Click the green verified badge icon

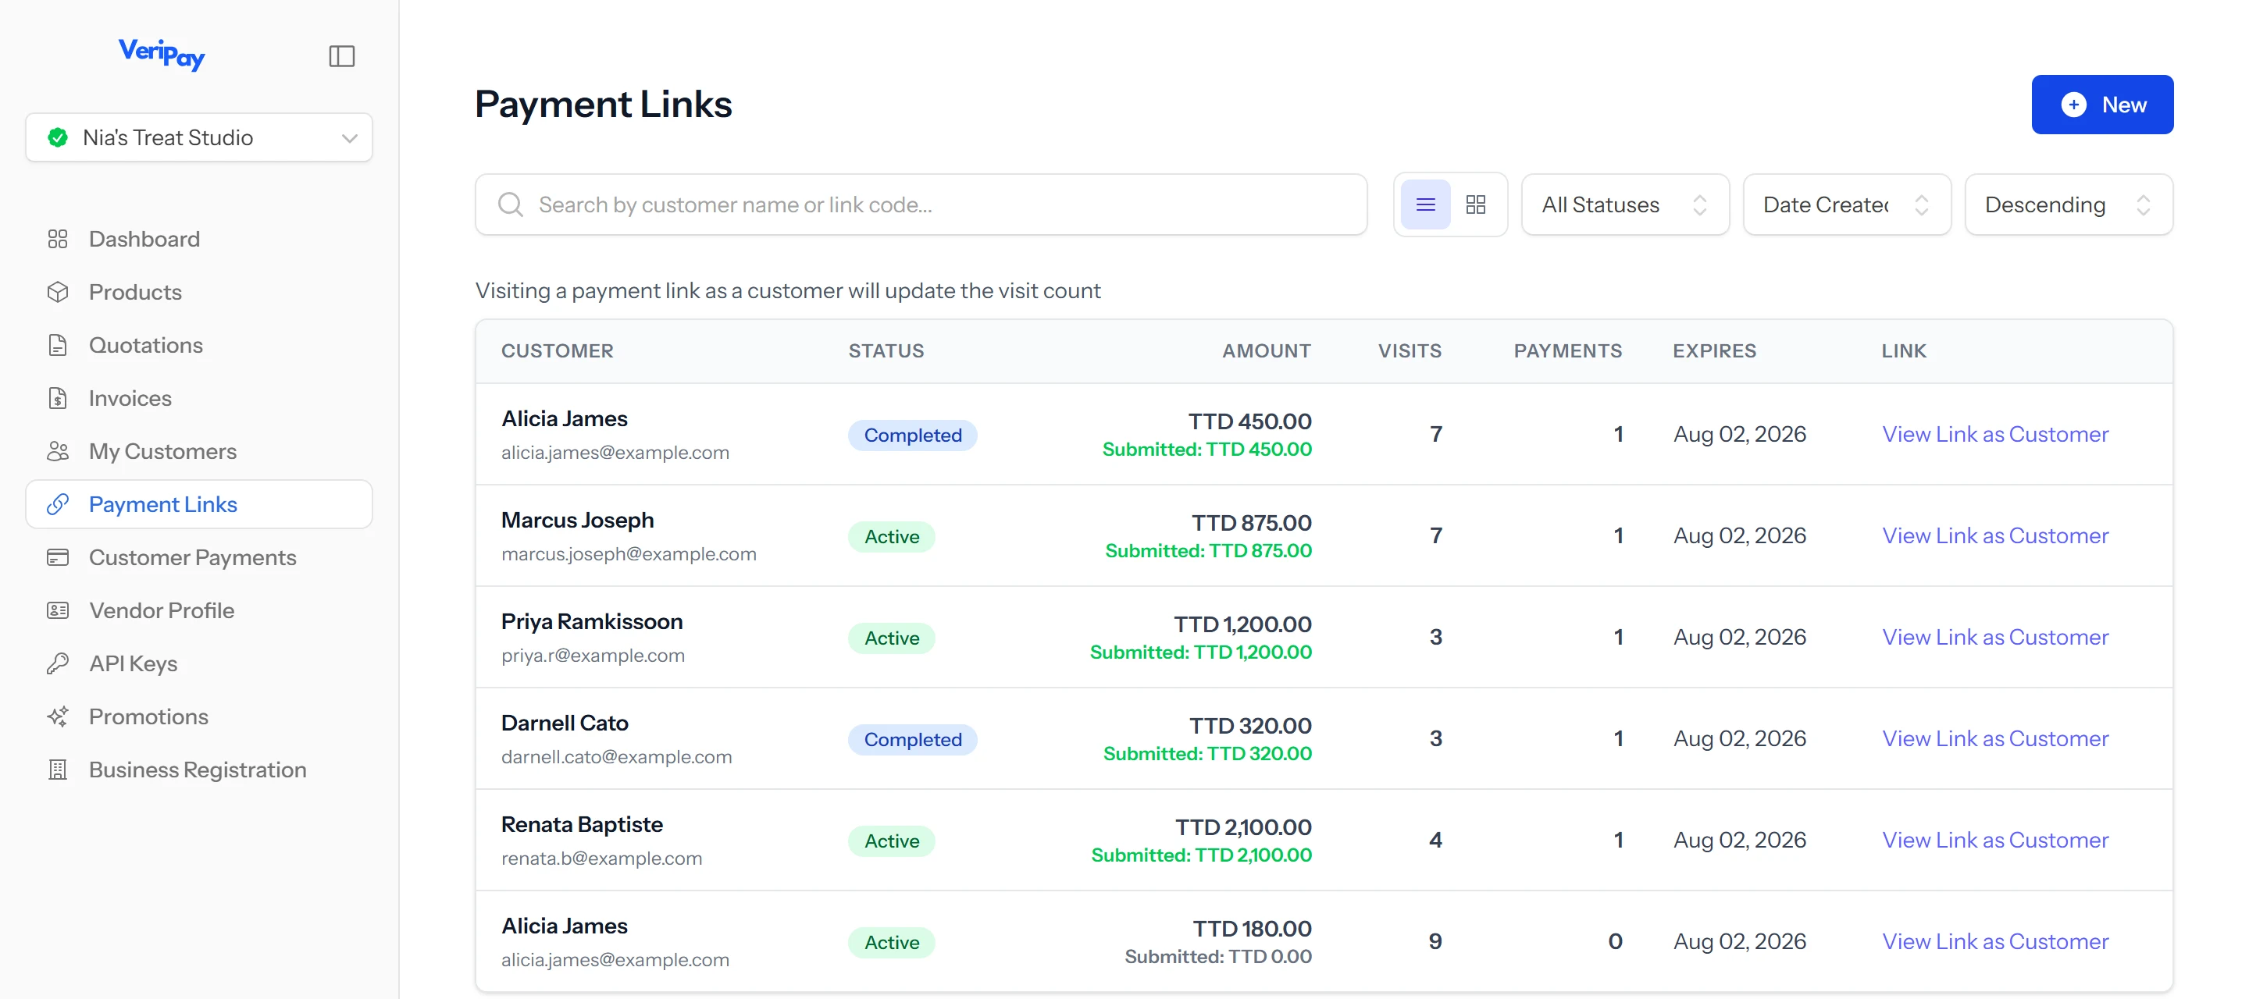click(58, 137)
